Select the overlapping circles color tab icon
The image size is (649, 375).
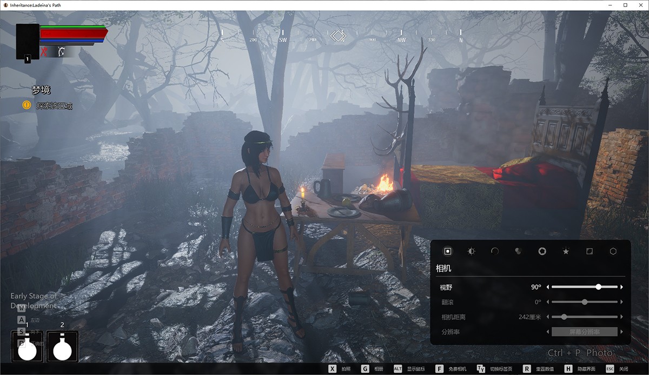point(518,251)
